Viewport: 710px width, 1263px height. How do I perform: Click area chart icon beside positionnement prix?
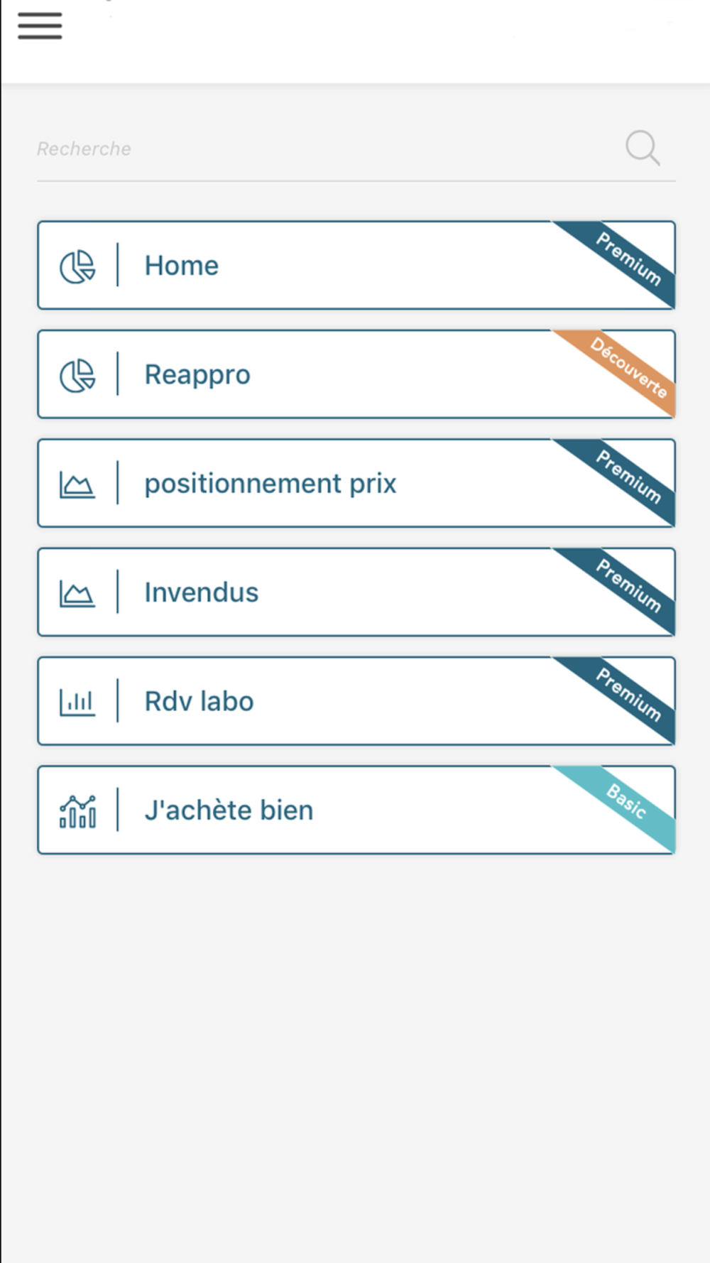pyautogui.click(x=77, y=484)
